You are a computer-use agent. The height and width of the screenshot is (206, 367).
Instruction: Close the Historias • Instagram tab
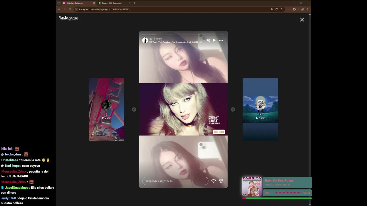[94, 3]
